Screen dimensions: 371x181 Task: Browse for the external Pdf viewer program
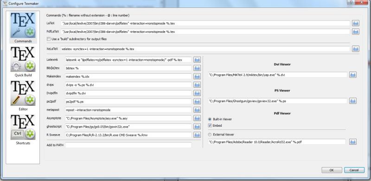[x=353, y=142]
